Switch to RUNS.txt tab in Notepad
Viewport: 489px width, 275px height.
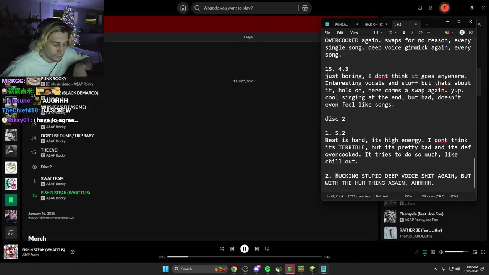point(342,24)
